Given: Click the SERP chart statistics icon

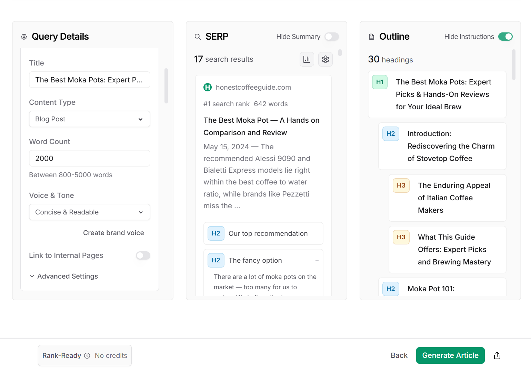Looking at the screenshot, I should 307,59.
